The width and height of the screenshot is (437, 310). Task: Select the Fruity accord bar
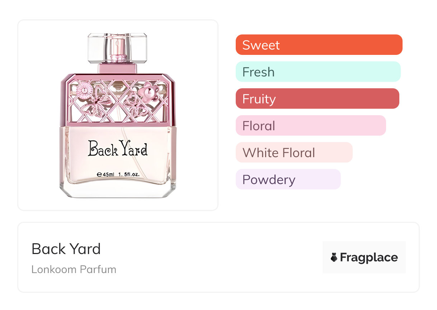[x=317, y=99]
